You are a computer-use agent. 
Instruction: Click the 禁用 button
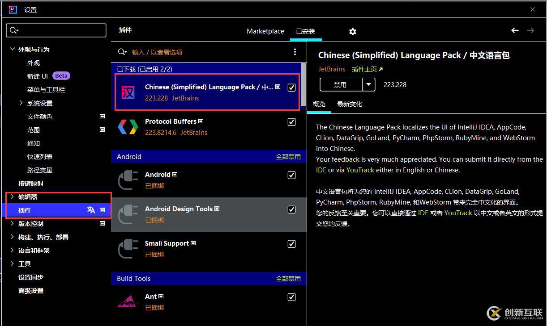(x=341, y=84)
